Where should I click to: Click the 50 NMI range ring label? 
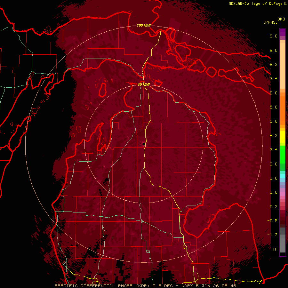point(144,84)
